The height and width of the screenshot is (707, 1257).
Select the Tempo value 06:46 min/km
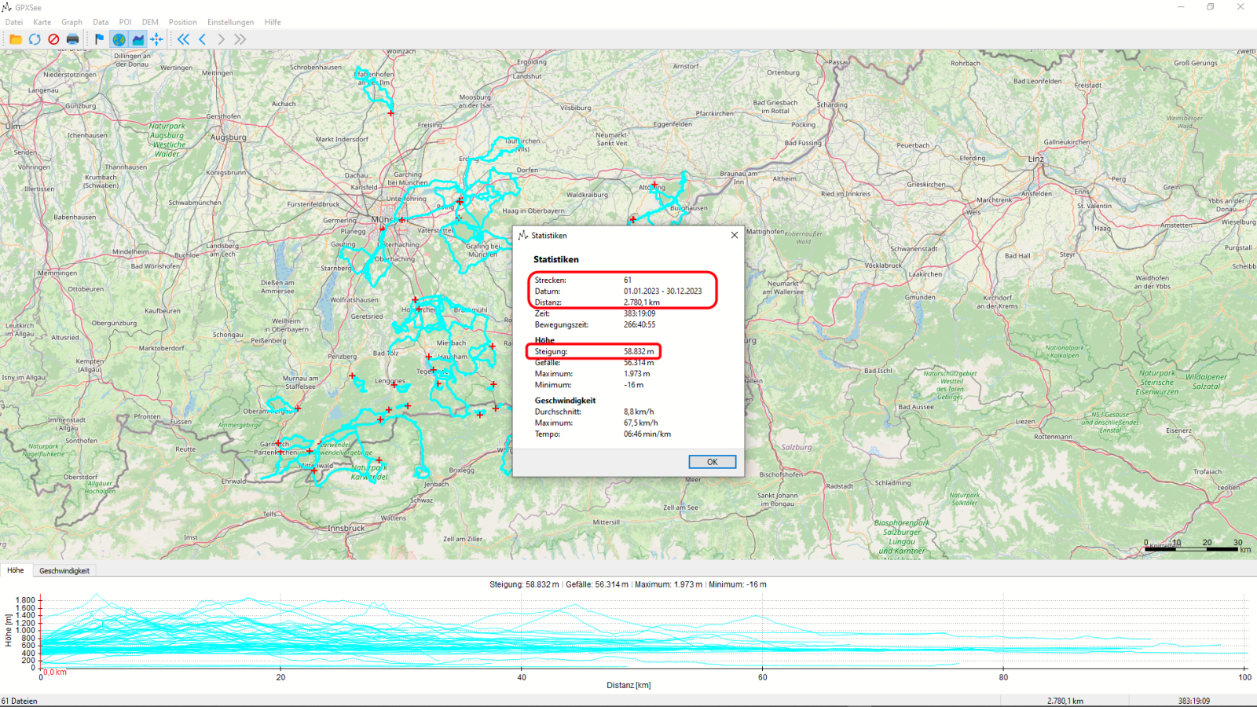[x=647, y=434]
